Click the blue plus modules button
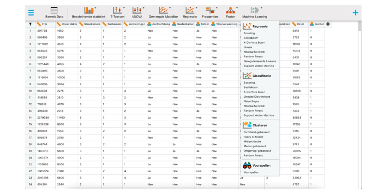The height and width of the screenshot is (194, 386). [x=355, y=13]
